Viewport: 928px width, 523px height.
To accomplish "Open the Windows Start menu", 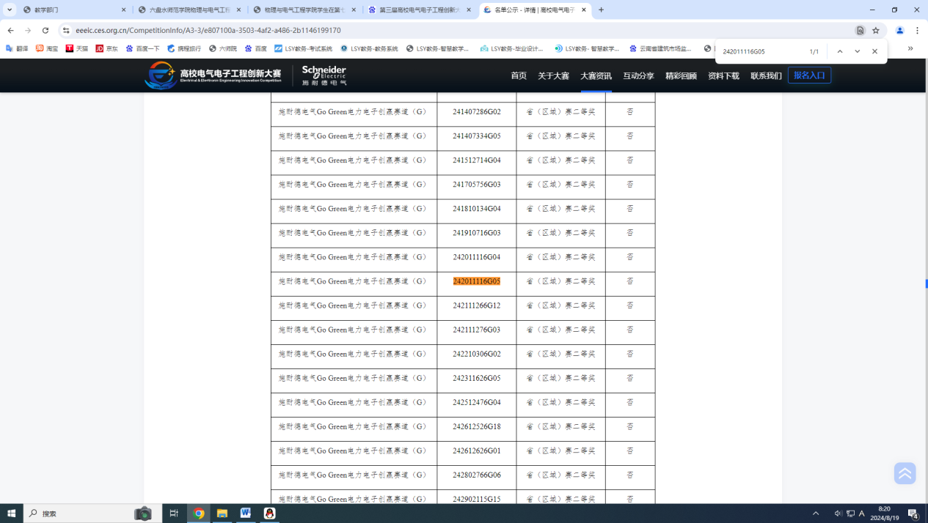I will click(x=12, y=513).
